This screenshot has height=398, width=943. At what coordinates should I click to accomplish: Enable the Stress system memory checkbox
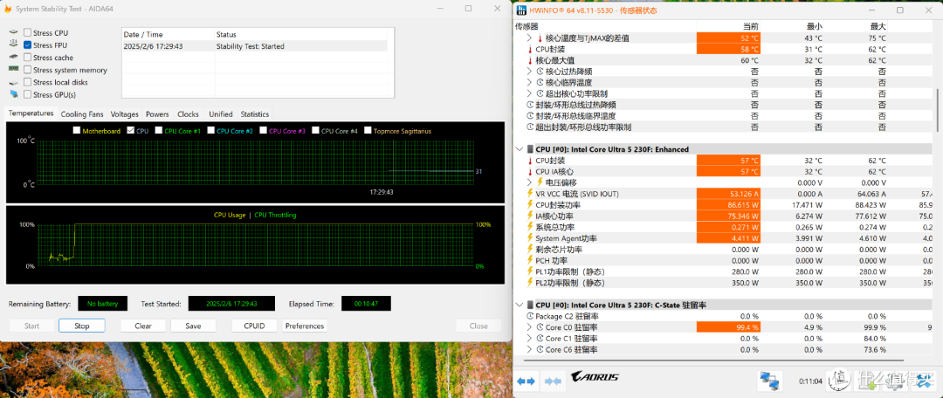[28, 70]
